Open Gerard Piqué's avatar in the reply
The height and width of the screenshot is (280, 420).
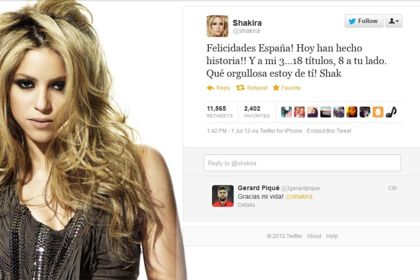click(x=223, y=196)
